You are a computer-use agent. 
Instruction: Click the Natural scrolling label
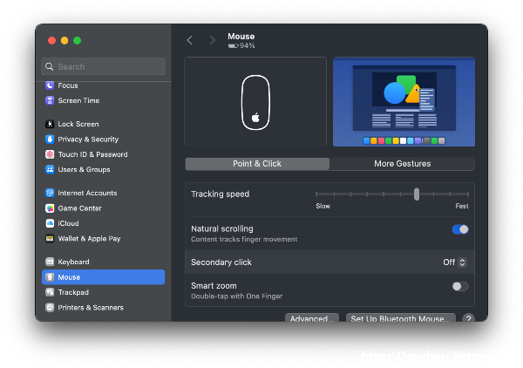[x=222, y=228]
